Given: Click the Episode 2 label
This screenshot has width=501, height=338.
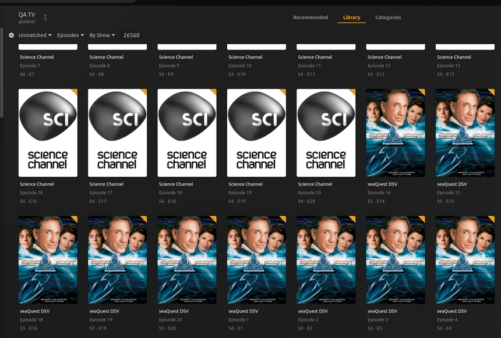Looking at the screenshot, I should (x=308, y=320).
